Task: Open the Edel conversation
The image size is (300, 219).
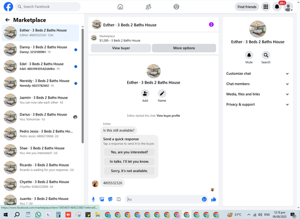Action: pyautogui.click(x=41, y=66)
